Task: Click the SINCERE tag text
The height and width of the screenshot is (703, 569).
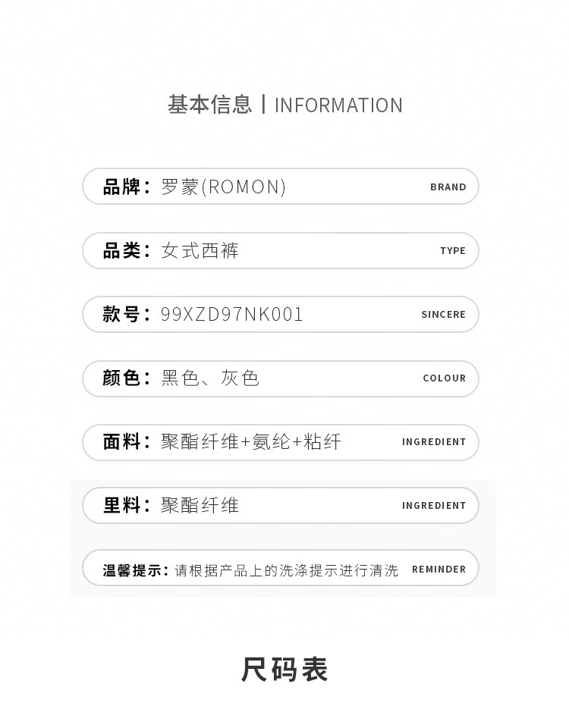Action: 443,315
